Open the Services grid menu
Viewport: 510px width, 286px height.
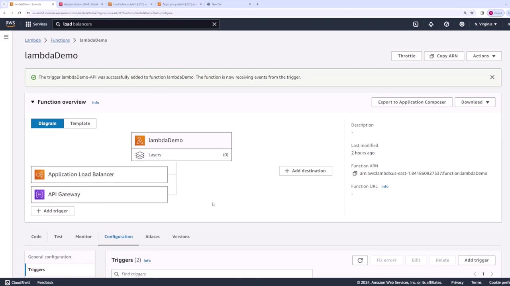36,24
